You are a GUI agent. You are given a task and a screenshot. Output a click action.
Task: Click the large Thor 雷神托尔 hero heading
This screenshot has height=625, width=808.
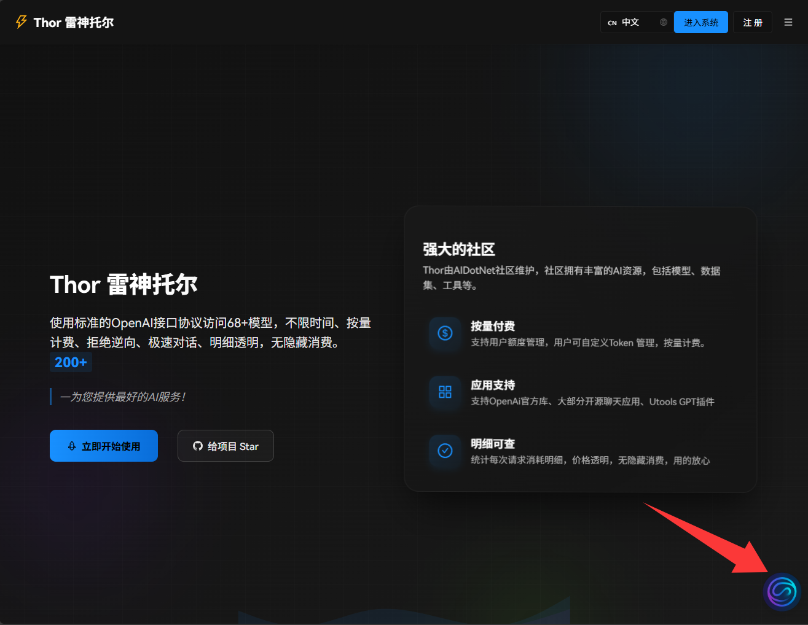124,284
